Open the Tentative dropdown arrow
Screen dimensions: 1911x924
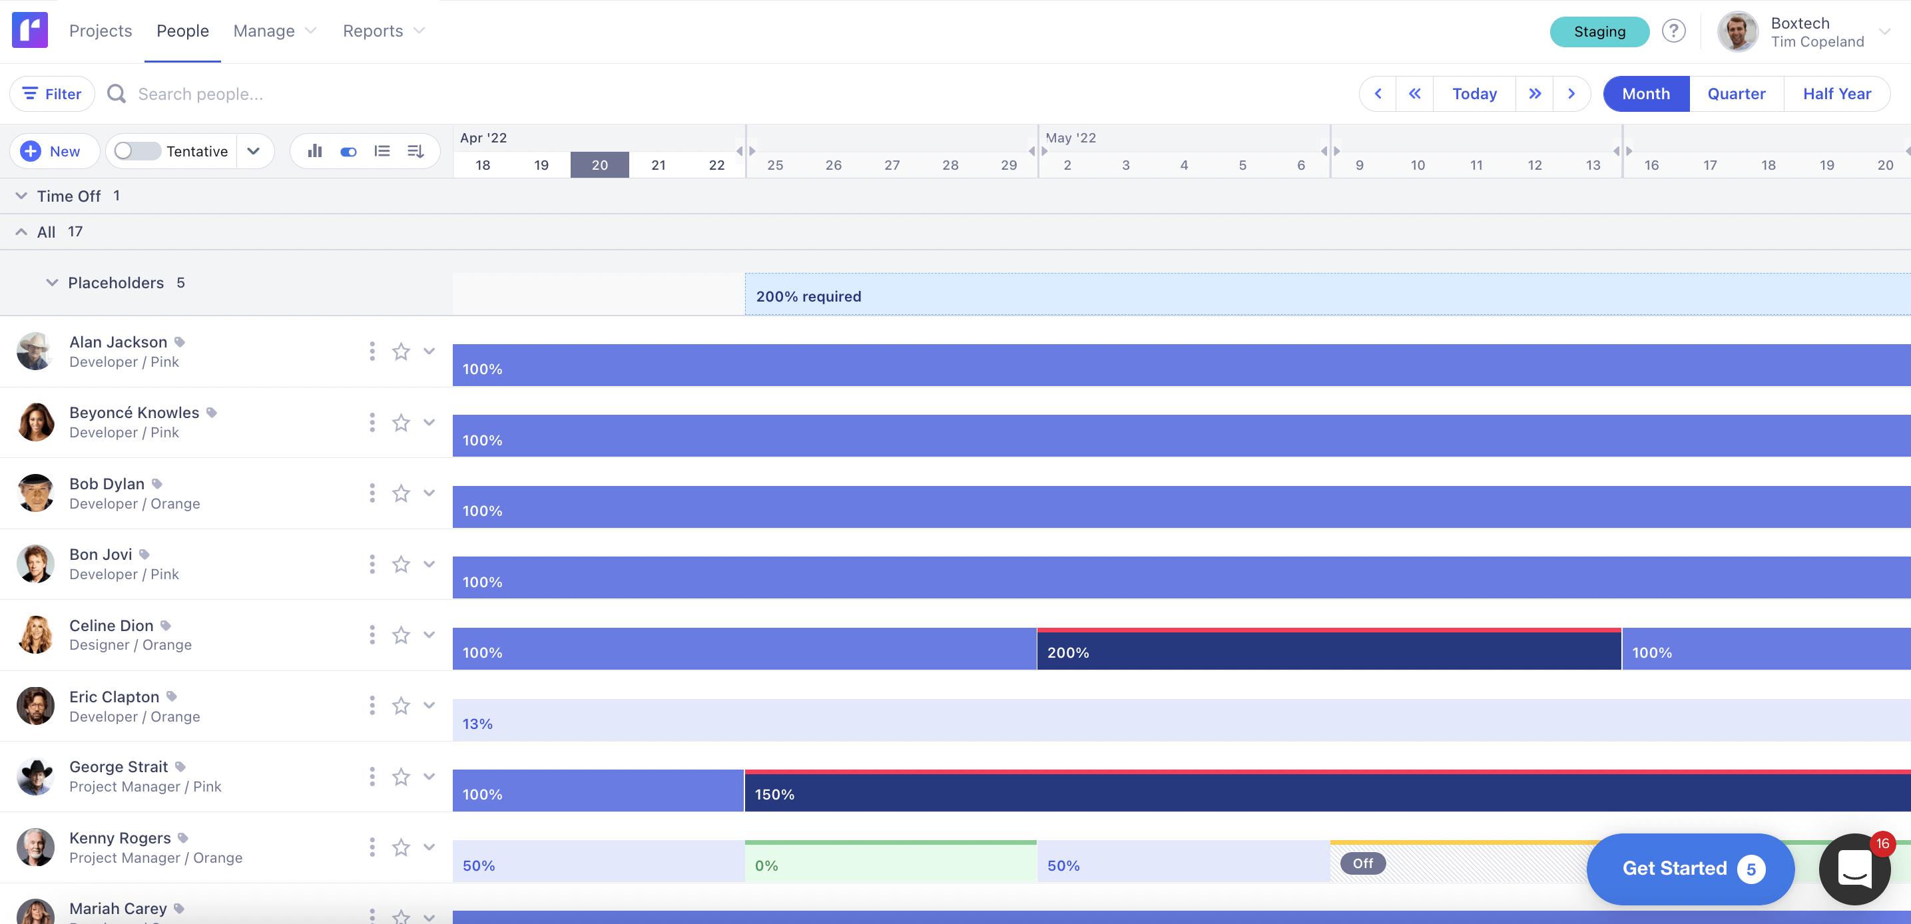(254, 151)
